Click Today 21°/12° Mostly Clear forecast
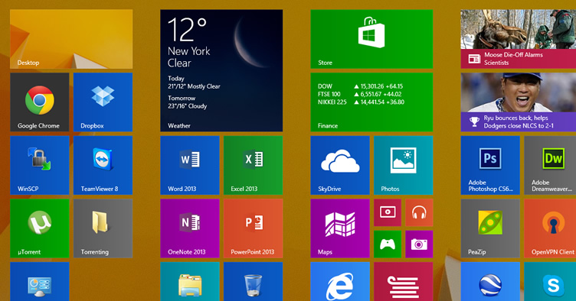The width and height of the screenshot is (576, 301). (194, 83)
